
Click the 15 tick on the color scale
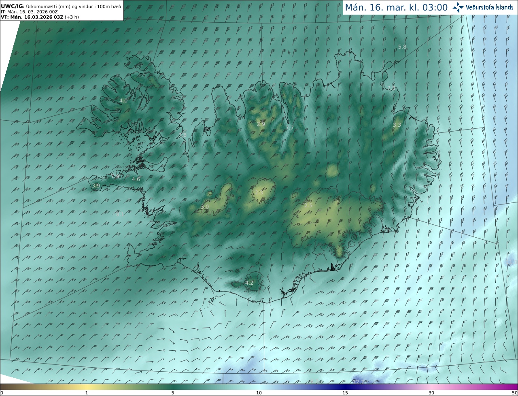click(x=345, y=393)
